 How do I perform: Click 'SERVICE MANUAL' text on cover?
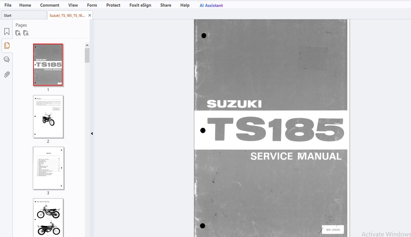coord(296,156)
